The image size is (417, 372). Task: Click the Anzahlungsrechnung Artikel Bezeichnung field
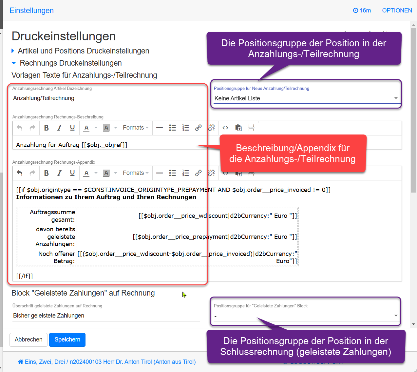coord(106,98)
